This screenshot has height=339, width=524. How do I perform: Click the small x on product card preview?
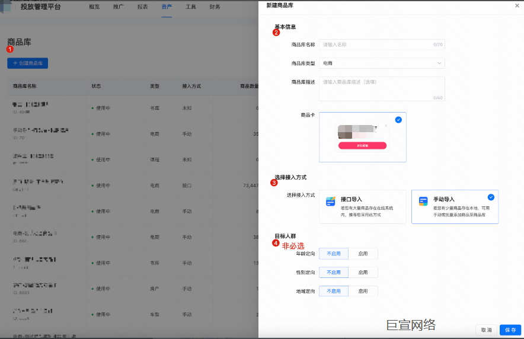(386, 126)
